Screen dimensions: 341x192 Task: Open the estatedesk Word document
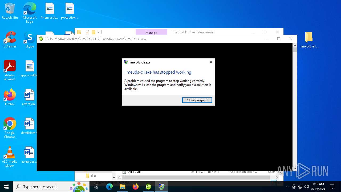click(29, 155)
